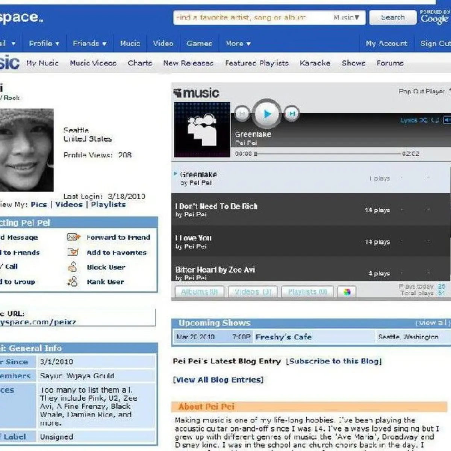Open the Shows page
The image size is (451, 451).
tap(353, 63)
